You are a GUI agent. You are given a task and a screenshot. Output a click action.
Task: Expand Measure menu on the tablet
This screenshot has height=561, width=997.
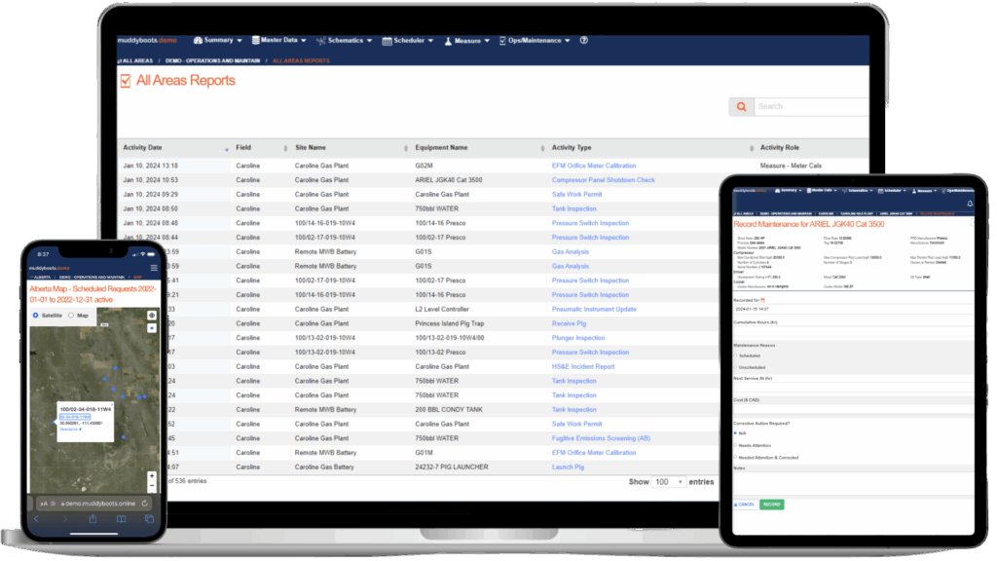coord(925,190)
